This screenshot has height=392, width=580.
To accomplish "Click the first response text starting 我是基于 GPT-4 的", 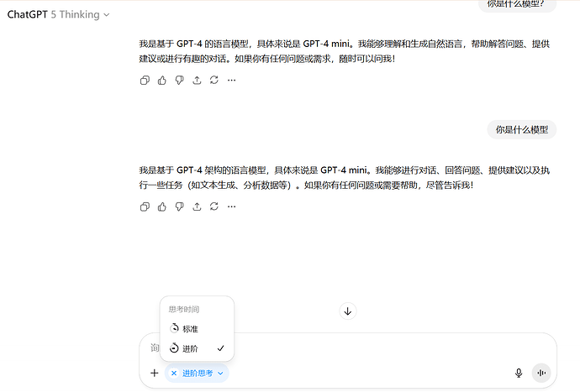I will [x=345, y=51].
